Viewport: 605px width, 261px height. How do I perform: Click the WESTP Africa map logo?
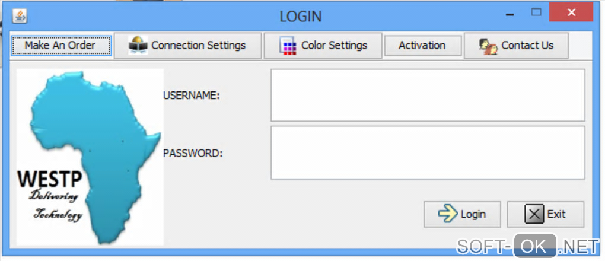pos(90,157)
